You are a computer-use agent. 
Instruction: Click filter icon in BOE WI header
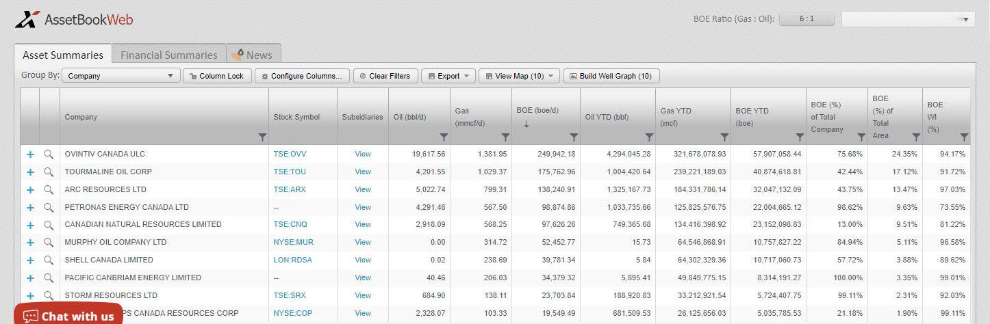click(964, 137)
